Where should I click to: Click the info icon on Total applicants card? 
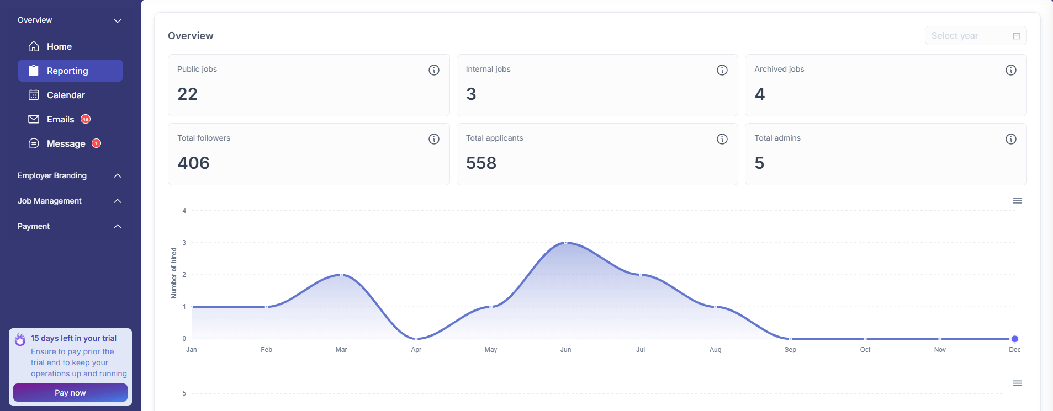click(722, 139)
